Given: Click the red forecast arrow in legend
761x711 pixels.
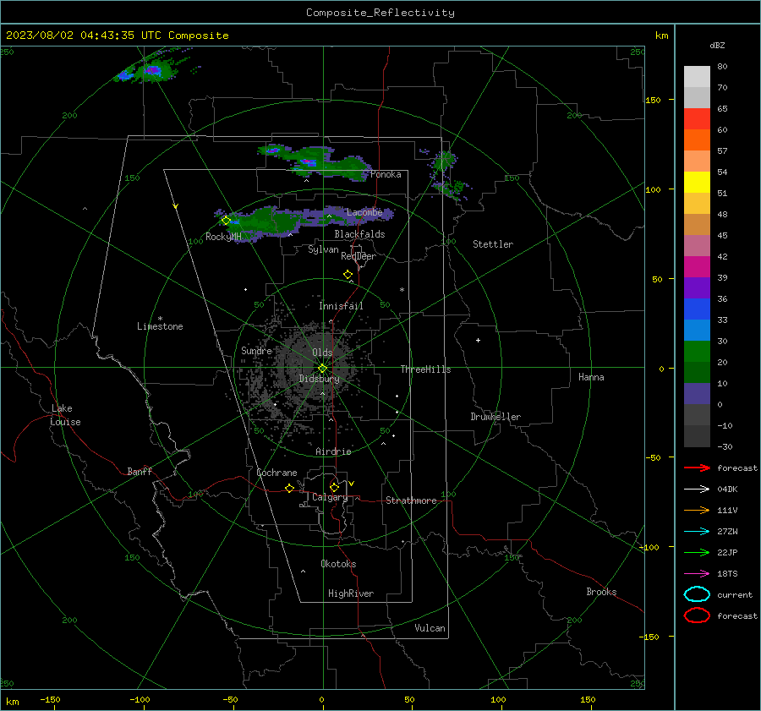Looking at the screenshot, I should [x=697, y=468].
